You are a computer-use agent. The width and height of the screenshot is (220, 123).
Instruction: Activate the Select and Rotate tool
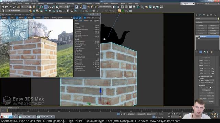point(49,7)
